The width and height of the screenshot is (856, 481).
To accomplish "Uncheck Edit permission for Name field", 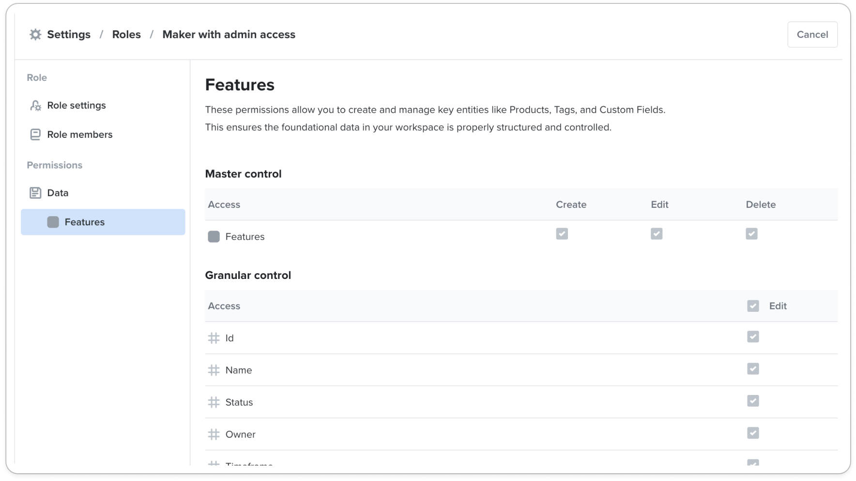I will (753, 369).
